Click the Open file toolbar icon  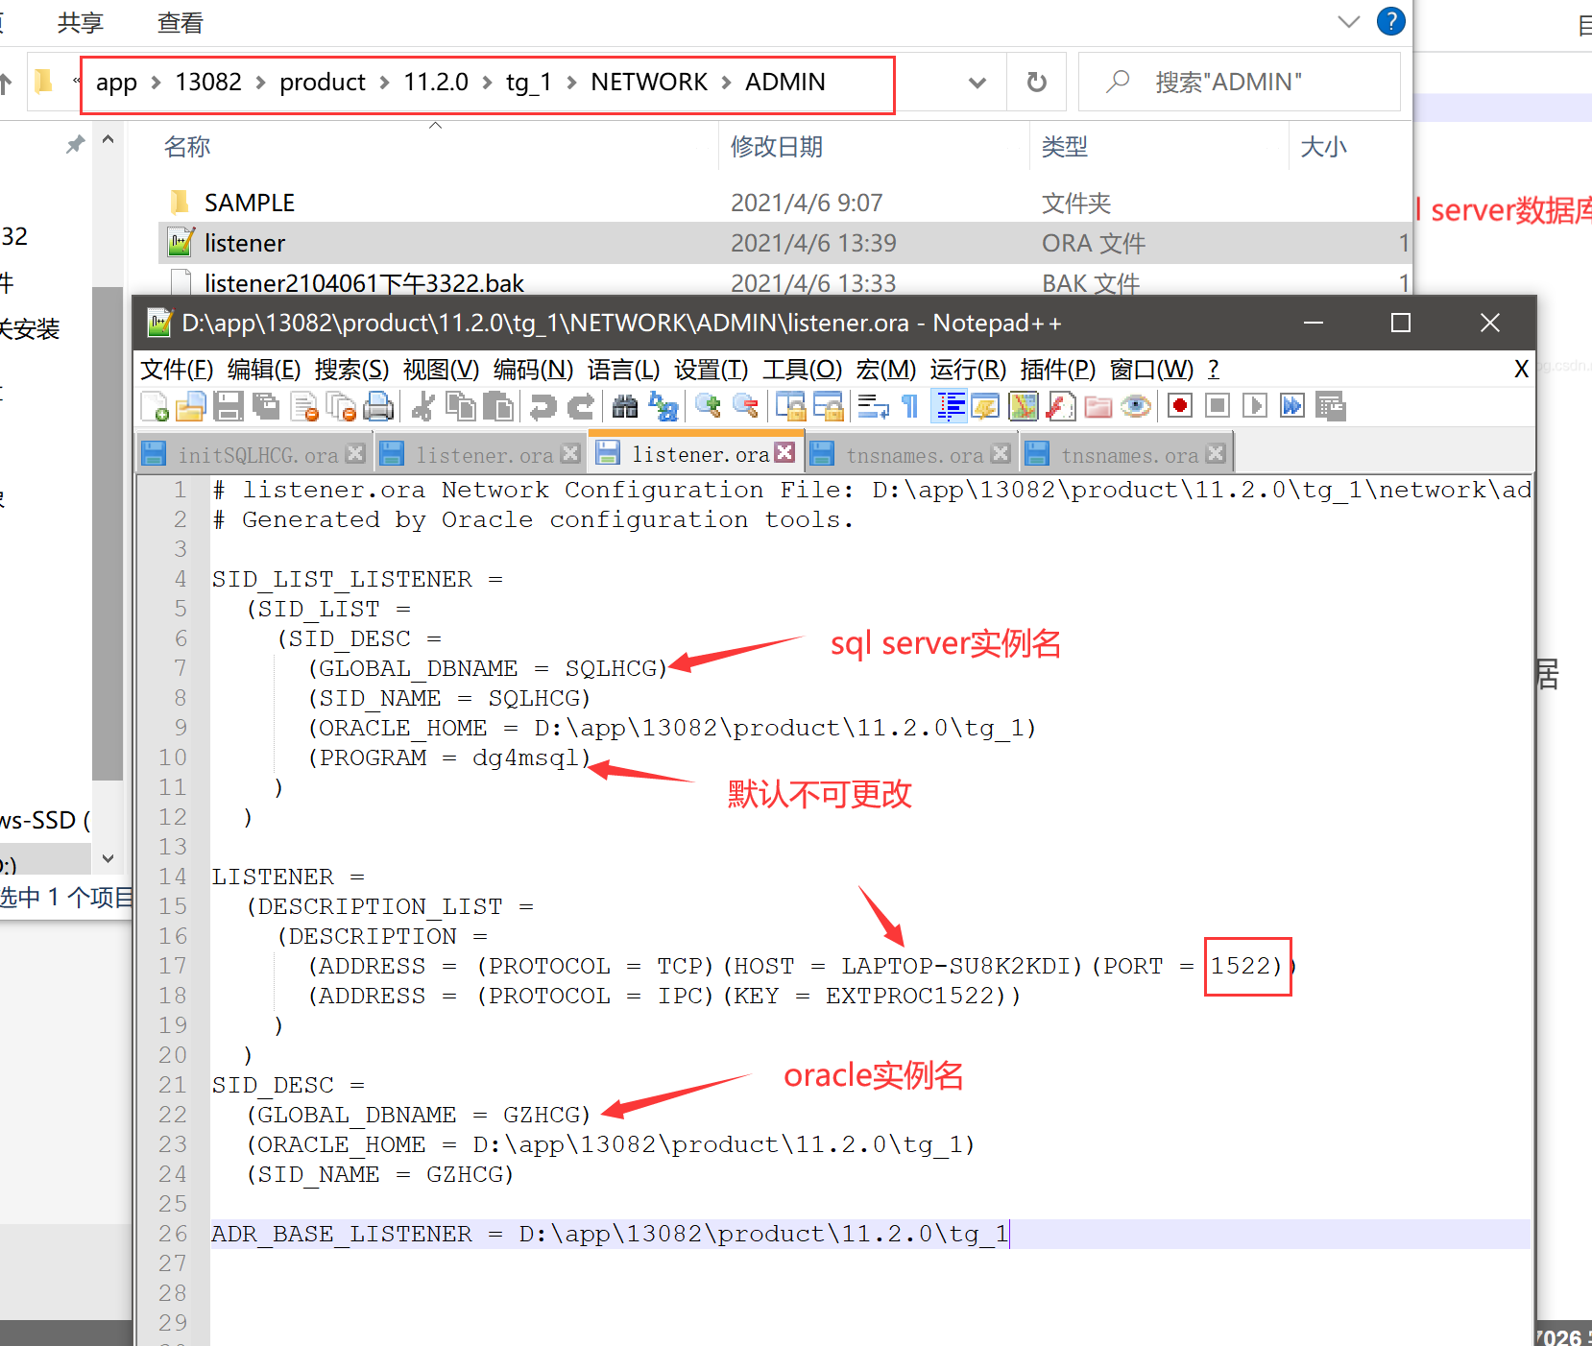click(190, 407)
